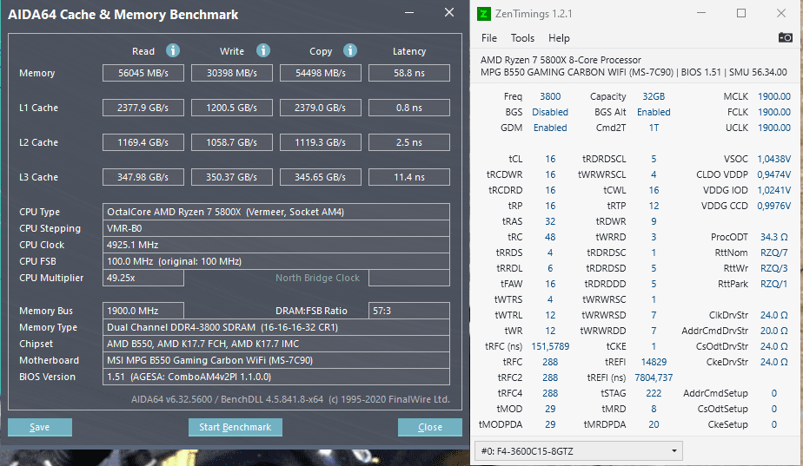Image resolution: width=803 pixels, height=466 pixels.
Task: Select the Memory Latency value 58.8 ns
Action: (x=408, y=73)
